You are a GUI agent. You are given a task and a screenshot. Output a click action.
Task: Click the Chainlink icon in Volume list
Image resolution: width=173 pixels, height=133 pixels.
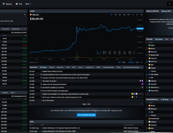tap(149, 84)
